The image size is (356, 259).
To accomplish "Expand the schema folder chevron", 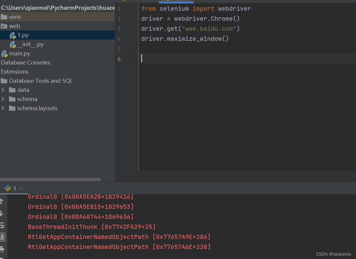I will 3,99.
